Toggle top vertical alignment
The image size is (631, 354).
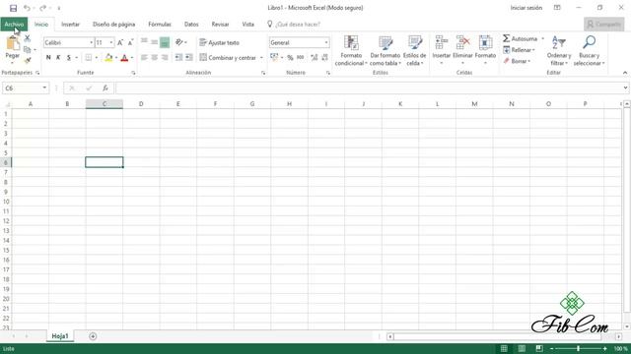point(144,42)
